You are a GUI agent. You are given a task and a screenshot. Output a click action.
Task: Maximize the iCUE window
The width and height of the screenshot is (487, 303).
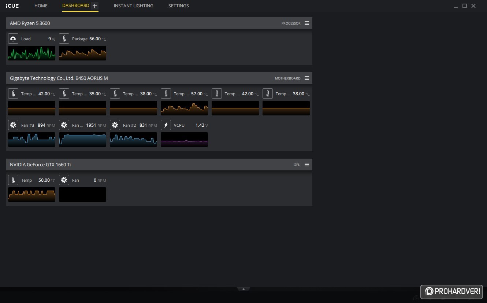click(x=465, y=6)
